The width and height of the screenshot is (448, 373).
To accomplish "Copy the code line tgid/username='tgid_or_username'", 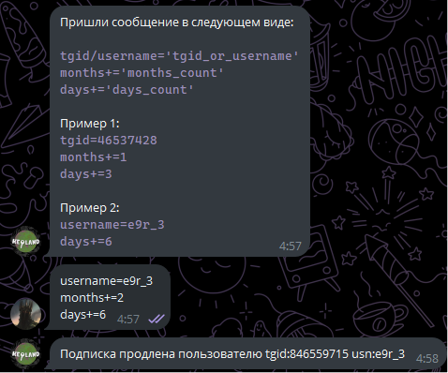I will pyautogui.click(x=179, y=56).
